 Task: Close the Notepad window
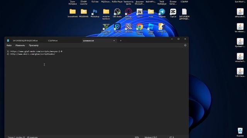pos(185,39)
